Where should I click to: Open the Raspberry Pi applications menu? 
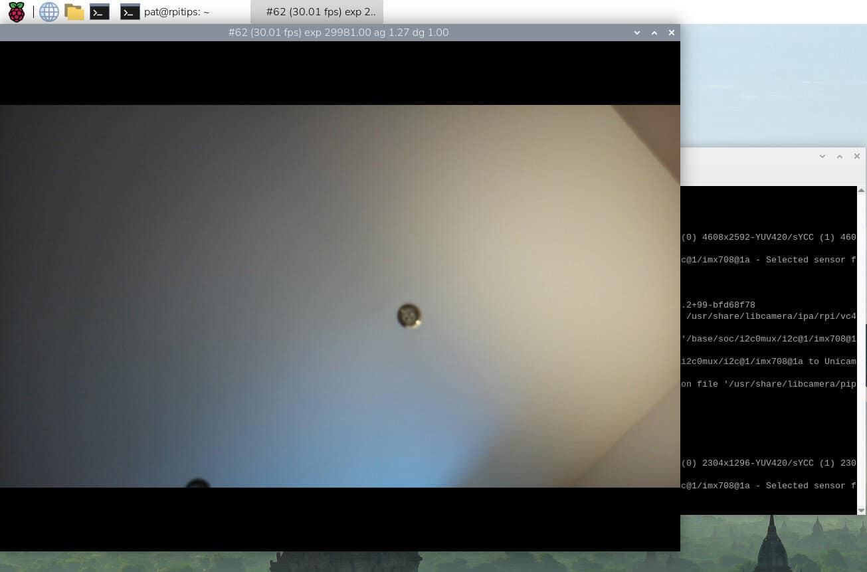(x=15, y=11)
